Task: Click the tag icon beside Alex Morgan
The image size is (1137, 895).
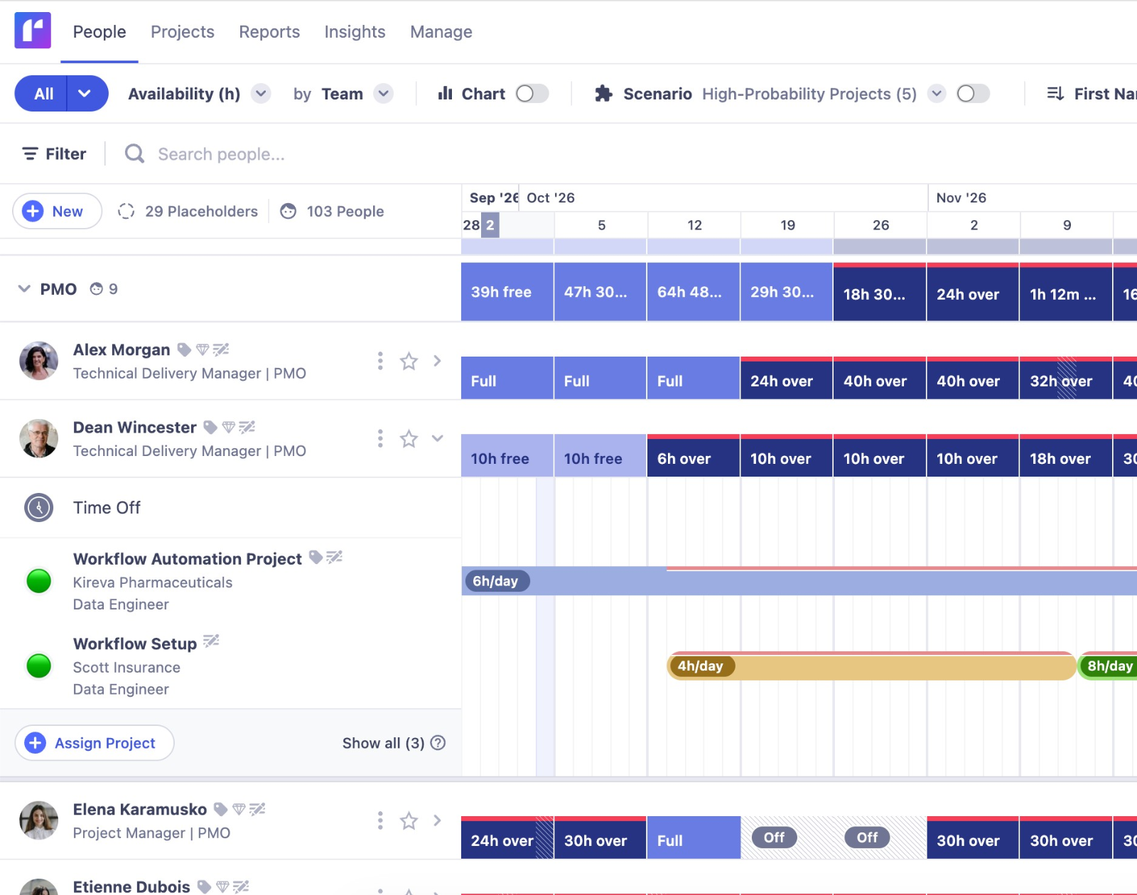Action: (x=184, y=349)
